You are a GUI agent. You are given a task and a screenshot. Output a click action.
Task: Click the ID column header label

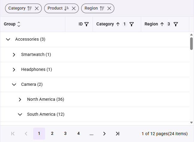[x=81, y=24]
